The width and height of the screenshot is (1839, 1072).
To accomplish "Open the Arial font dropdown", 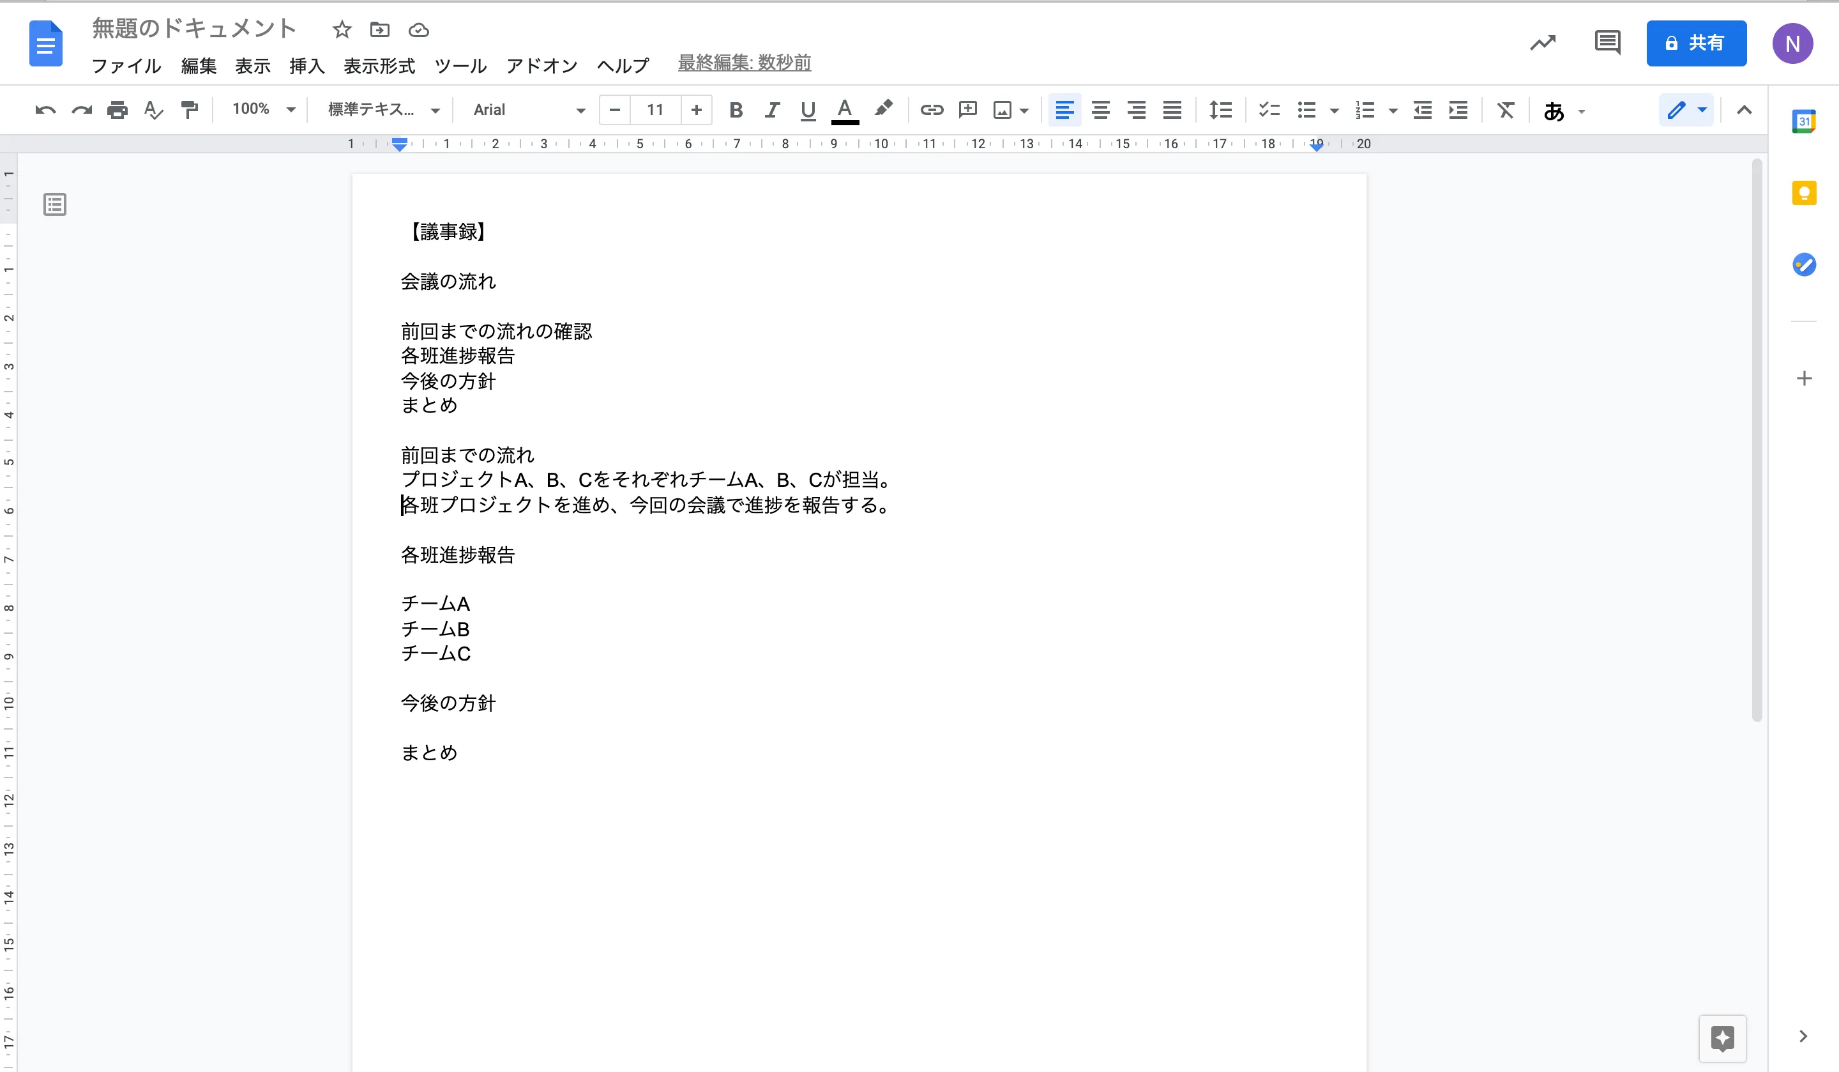I will coord(529,111).
